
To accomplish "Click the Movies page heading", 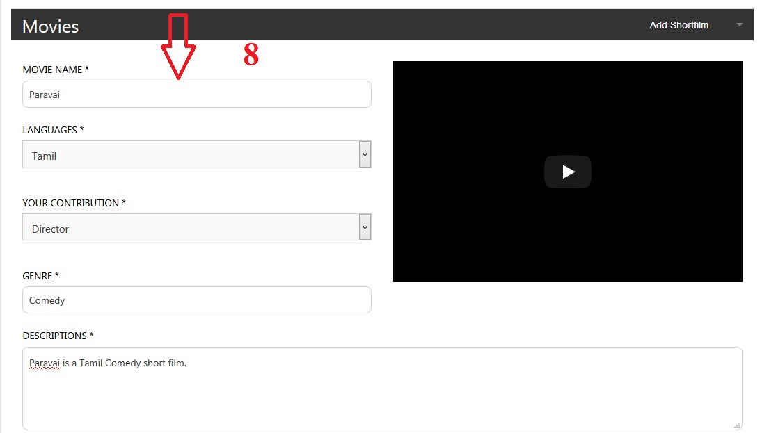I will [51, 26].
